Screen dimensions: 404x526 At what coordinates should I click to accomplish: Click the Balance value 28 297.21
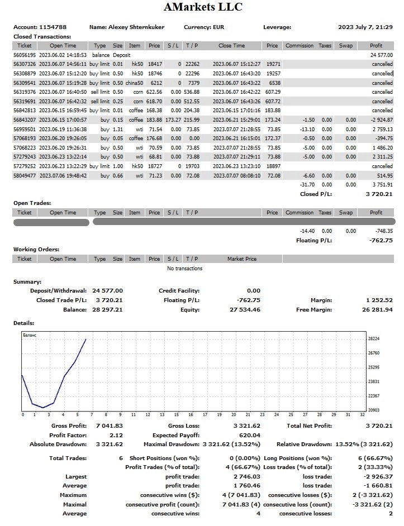[108, 309]
